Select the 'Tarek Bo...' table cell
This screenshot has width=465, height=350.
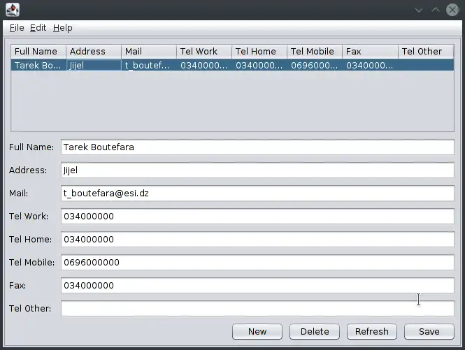click(x=38, y=65)
